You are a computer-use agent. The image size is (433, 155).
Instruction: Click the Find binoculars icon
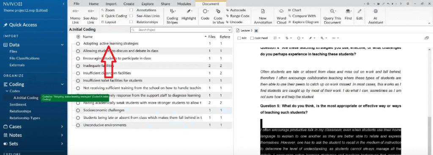[x=348, y=11]
